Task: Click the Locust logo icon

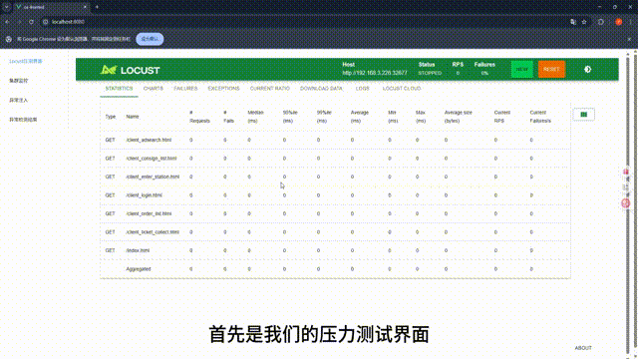Action: click(109, 70)
